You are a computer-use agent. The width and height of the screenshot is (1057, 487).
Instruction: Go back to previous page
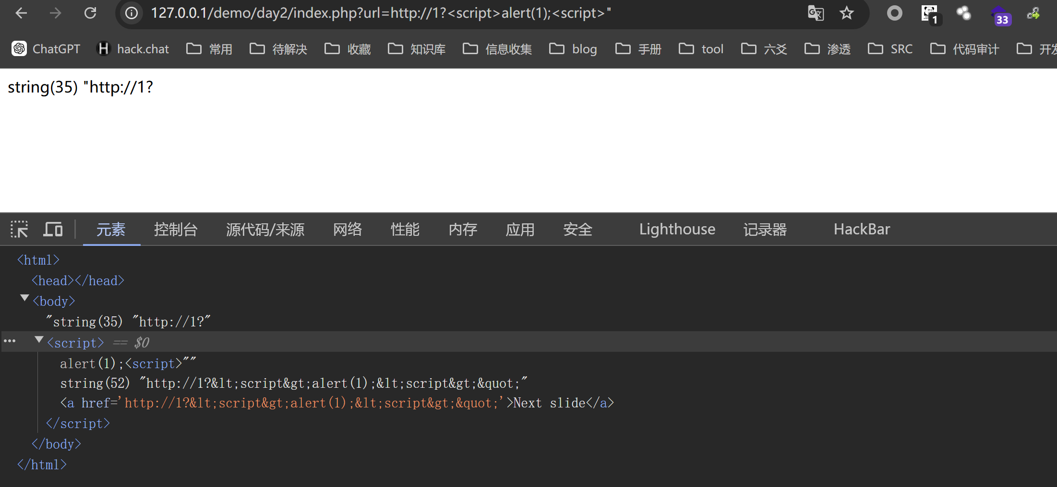21,13
